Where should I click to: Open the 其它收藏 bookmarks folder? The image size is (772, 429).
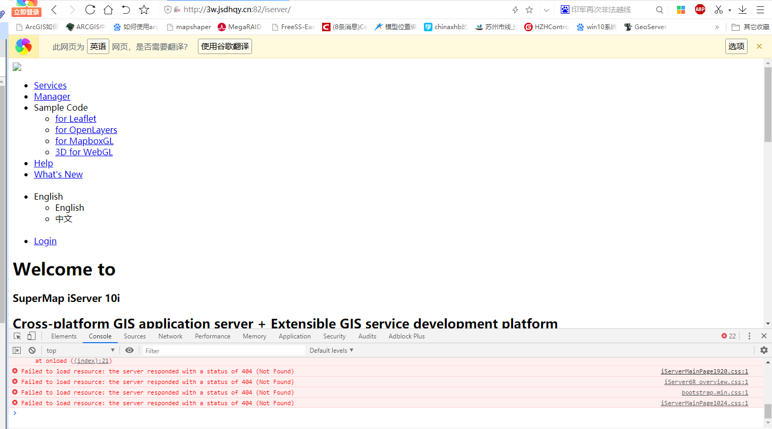tap(750, 26)
